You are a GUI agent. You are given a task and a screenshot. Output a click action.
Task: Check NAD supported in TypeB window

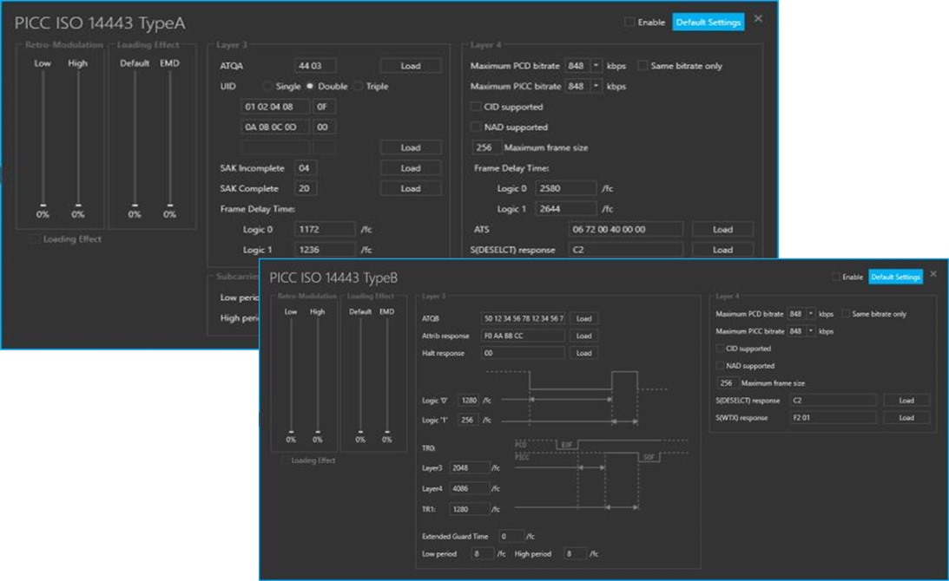[720, 366]
